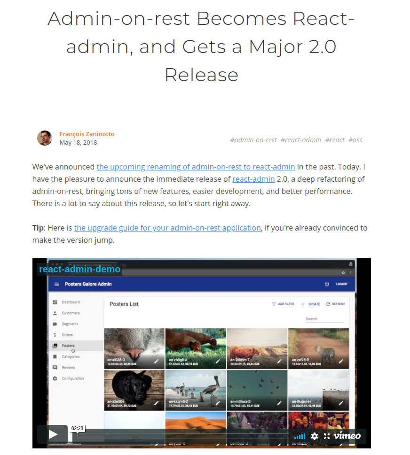Select the #oss tag

pyautogui.click(x=355, y=140)
